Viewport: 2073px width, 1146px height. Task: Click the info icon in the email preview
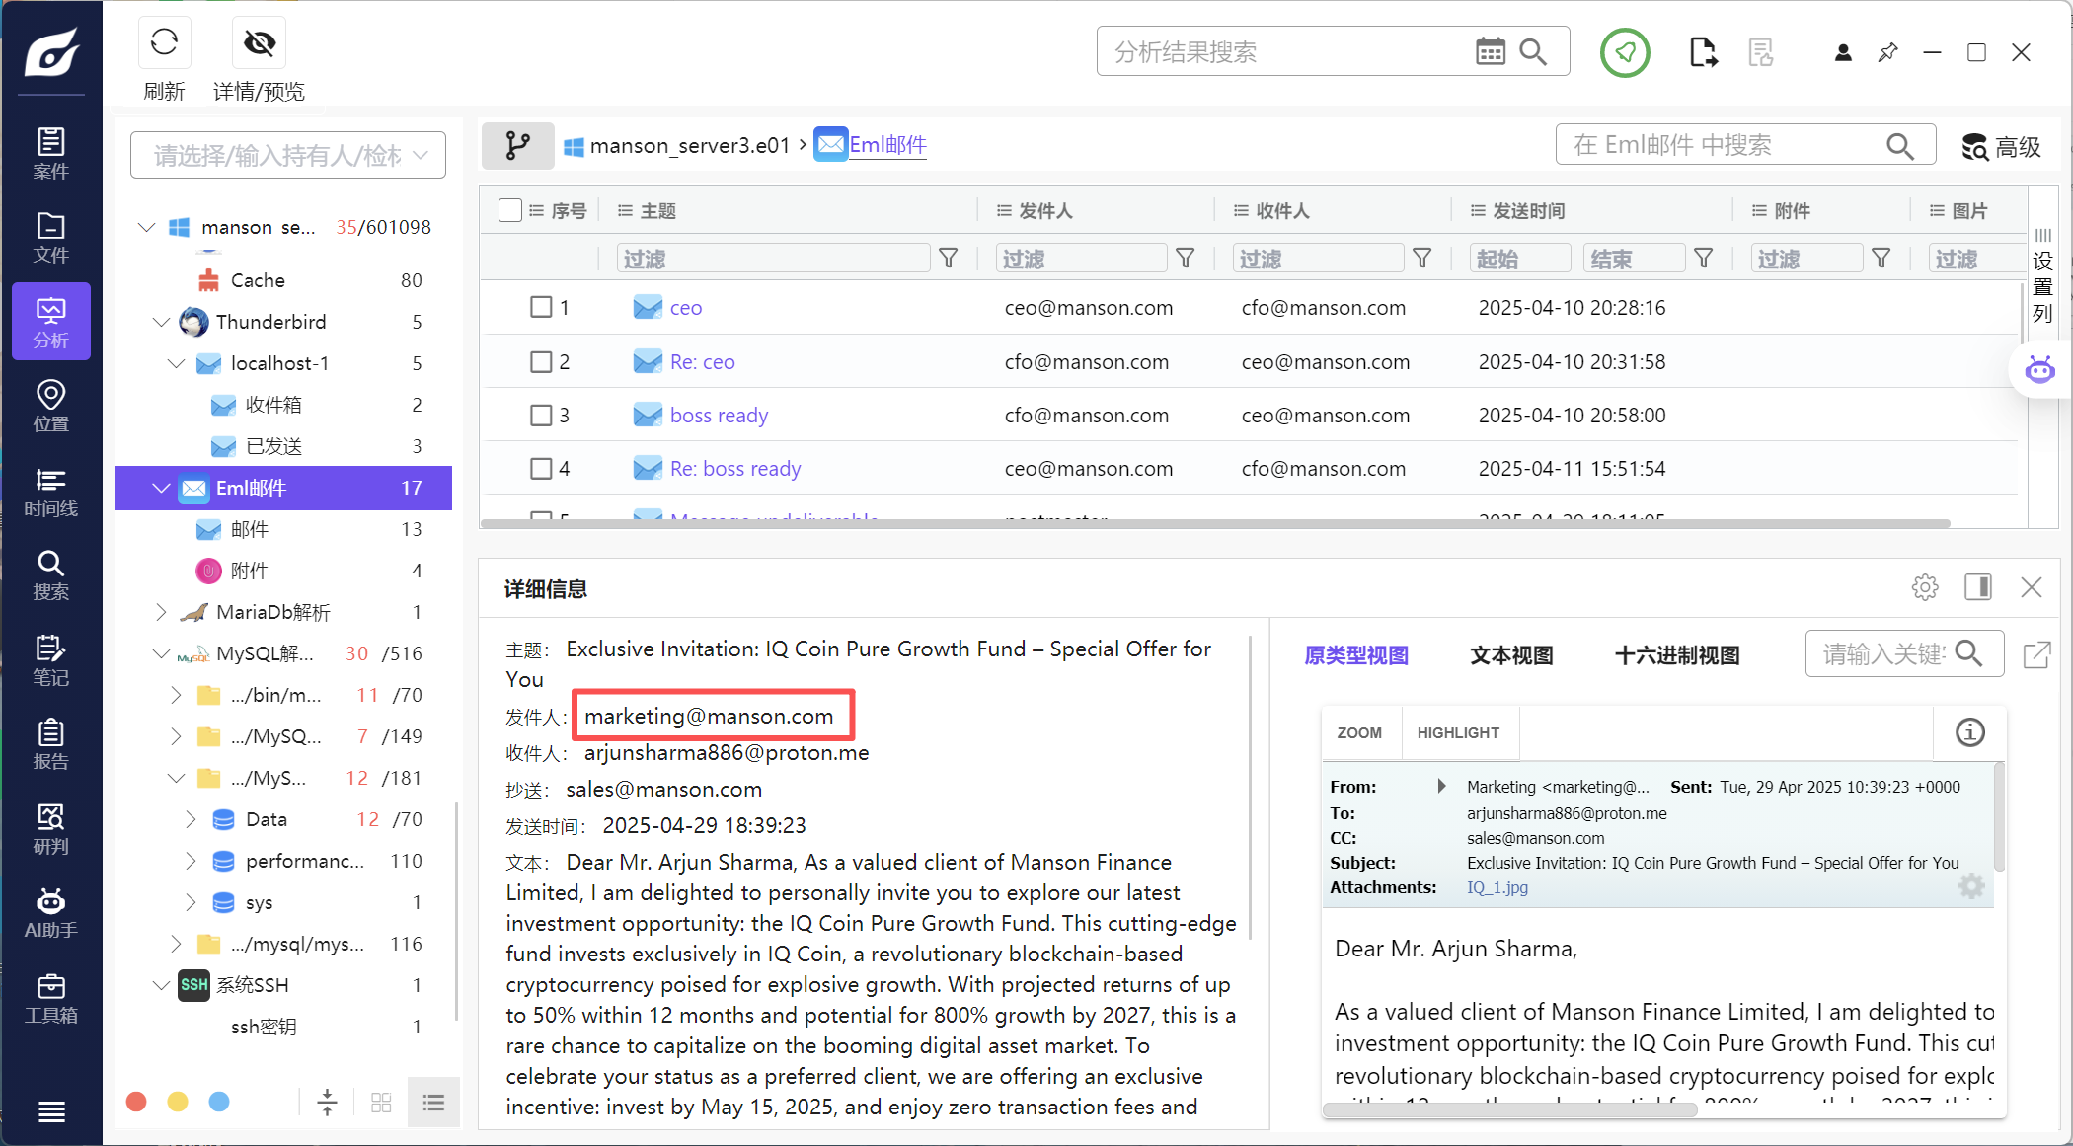(1969, 732)
